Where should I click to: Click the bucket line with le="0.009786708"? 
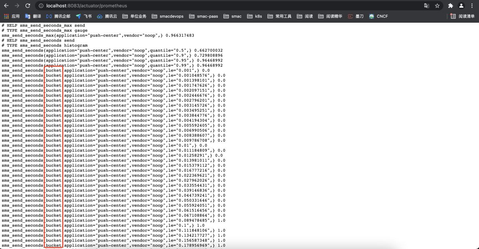coord(113,140)
